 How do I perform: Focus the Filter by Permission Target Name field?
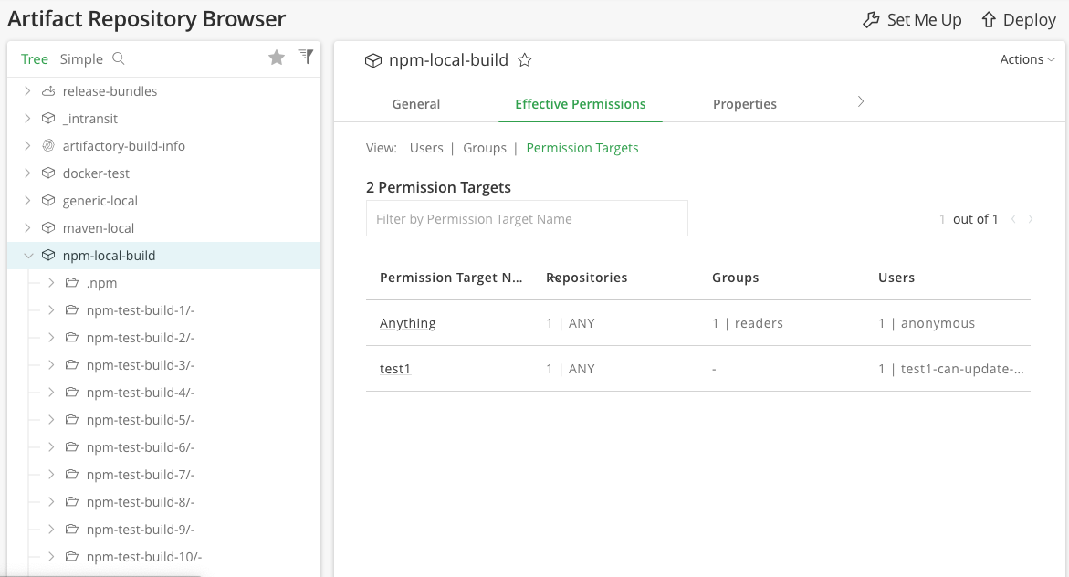(527, 218)
